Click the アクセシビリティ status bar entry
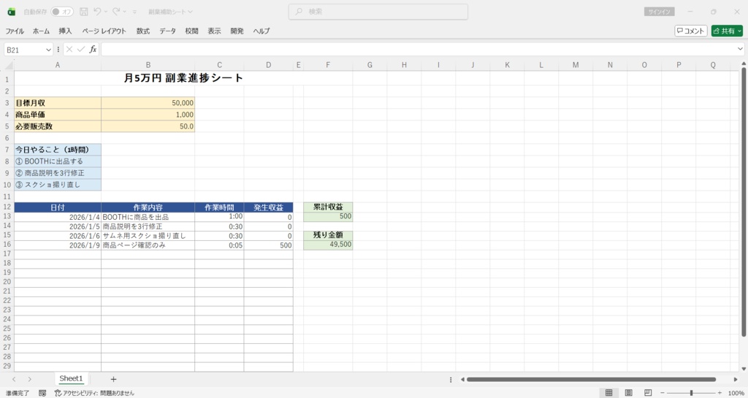The image size is (748, 398). [94, 393]
